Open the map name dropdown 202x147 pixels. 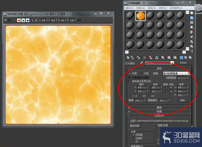click(172, 62)
